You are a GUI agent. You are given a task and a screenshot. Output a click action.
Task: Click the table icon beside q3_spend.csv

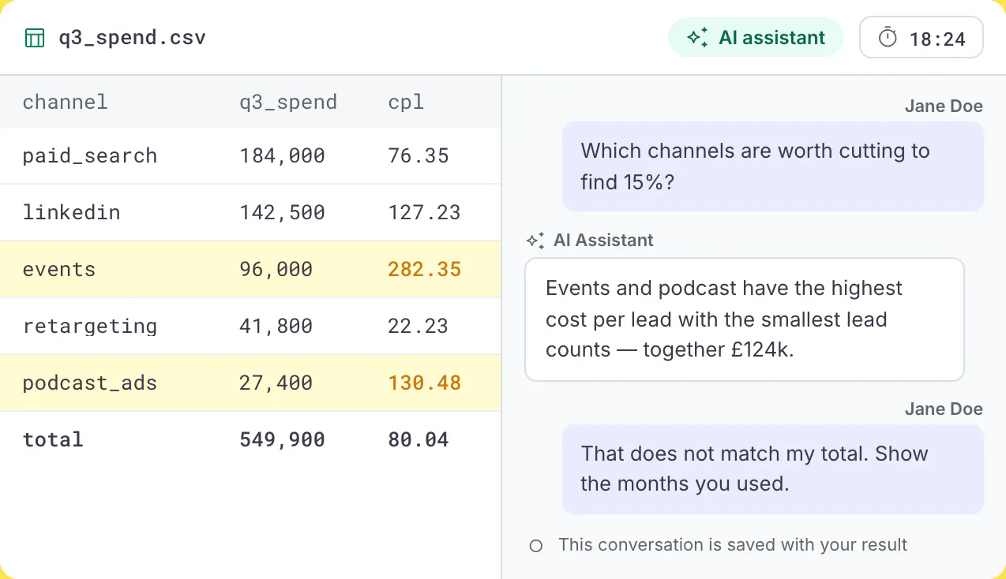coord(35,38)
